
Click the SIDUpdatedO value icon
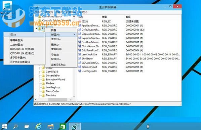pos(80,63)
